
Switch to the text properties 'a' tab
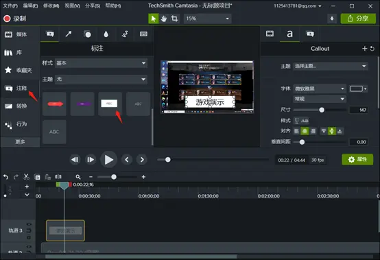pyautogui.click(x=289, y=34)
